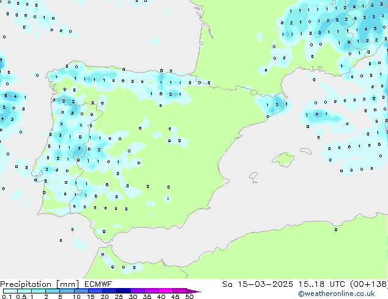Click the Menorca island outline on the map
The width and height of the screenshot is (388, 299).
(x=306, y=151)
